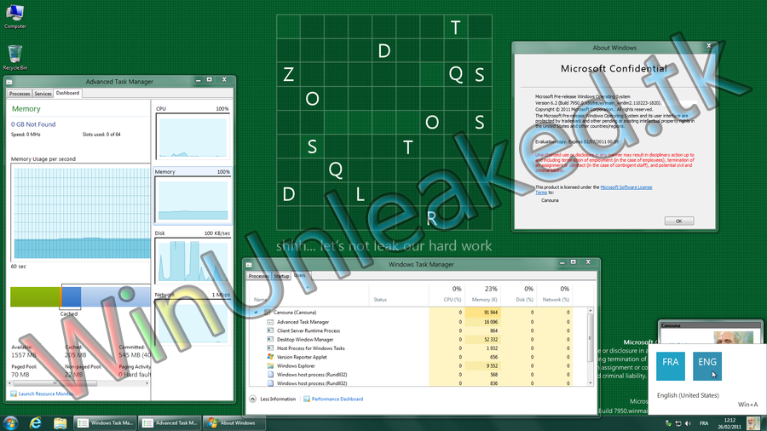Image resolution: width=767 pixels, height=431 pixels.
Task: Select the FRA input language tile
Action: coord(670,366)
